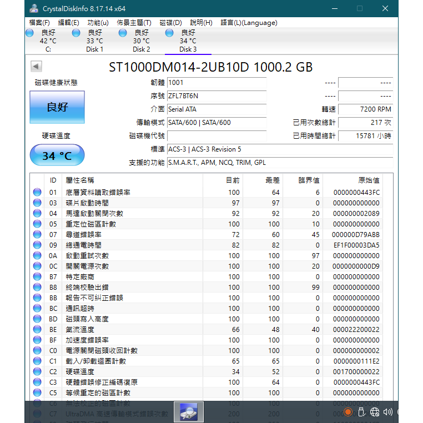423x423 pixels.
Task: Click the blue status orb for Disk 1
Action: coord(76,33)
